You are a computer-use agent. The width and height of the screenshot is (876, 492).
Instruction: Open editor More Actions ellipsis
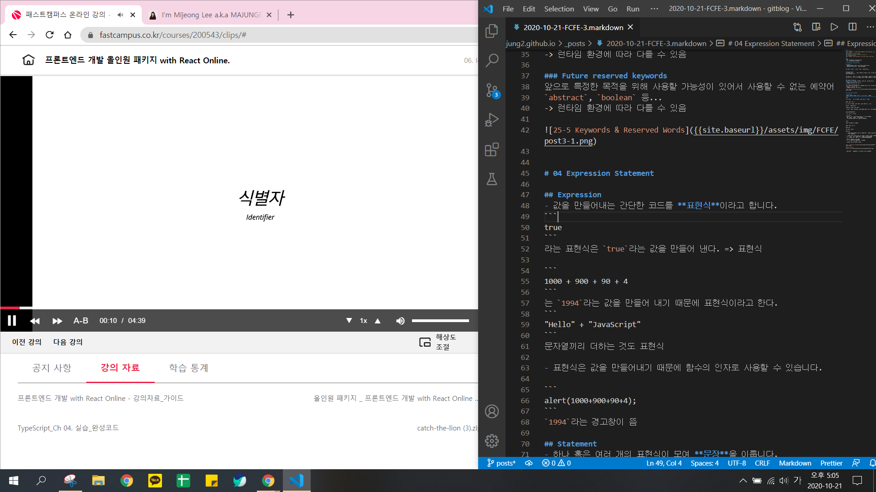pyautogui.click(x=870, y=27)
